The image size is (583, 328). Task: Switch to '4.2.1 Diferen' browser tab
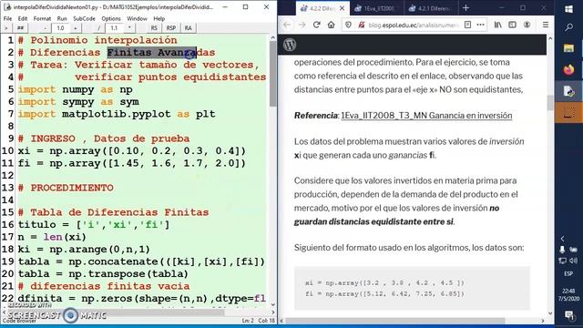pyautogui.click(x=431, y=8)
